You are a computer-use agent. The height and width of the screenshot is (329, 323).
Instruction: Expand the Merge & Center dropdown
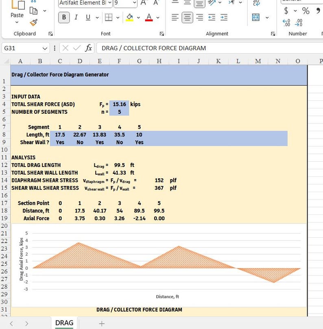(267, 17)
